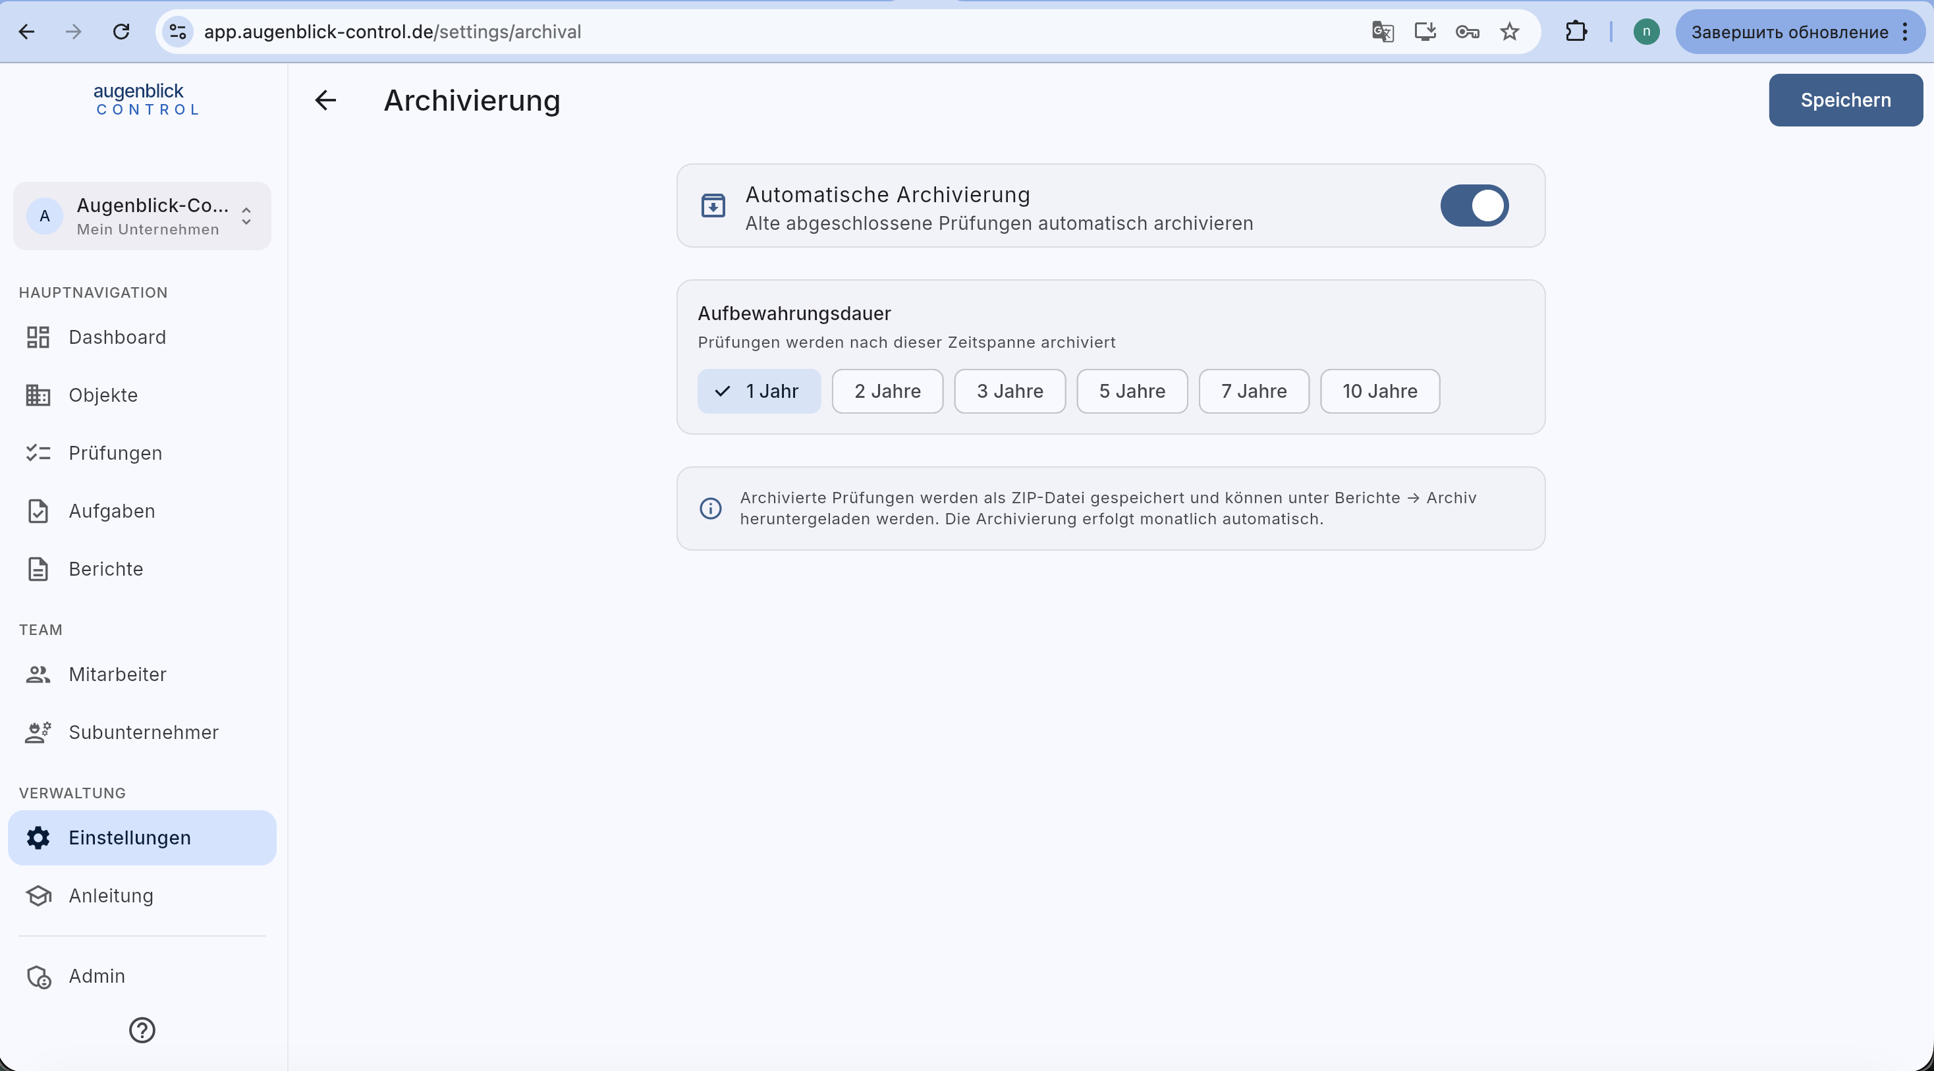
Task: Click the install app icon in address bar
Action: pos(1425,32)
